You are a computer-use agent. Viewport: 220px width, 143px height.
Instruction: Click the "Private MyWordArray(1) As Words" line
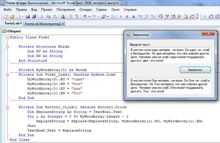52,70
